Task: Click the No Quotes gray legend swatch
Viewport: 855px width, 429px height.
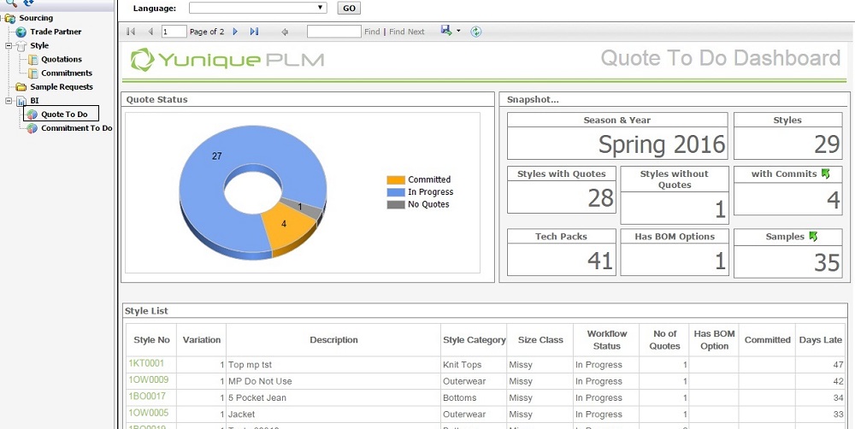Action: coord(396,205)
